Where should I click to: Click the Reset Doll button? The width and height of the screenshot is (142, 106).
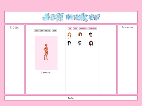coord(46,72)
